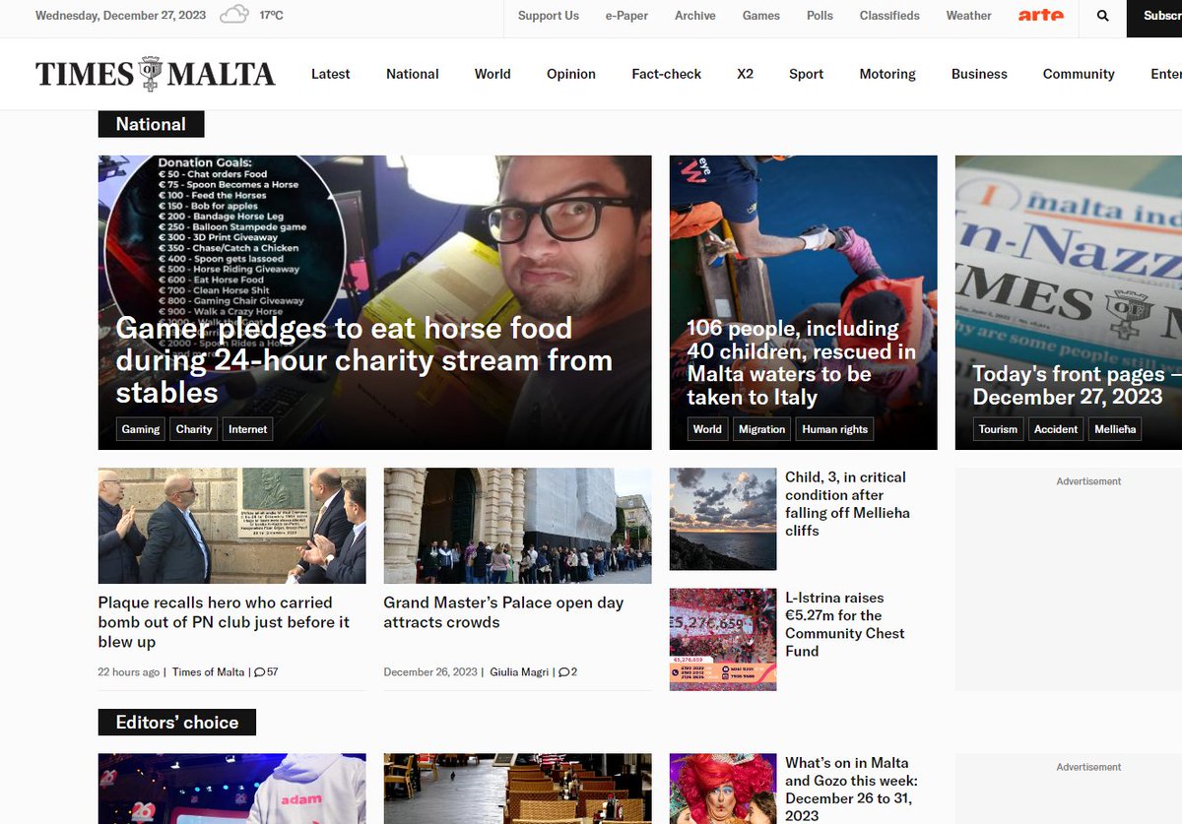Open the adam hoodie thumbnail
1182x824 pixels.
232,789
